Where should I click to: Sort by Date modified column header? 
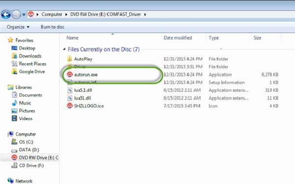[x=178, y=38]
